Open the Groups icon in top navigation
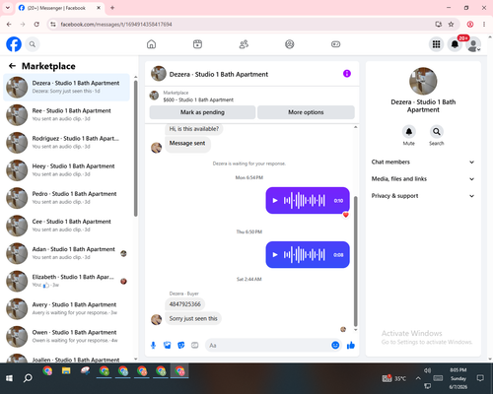 coord(290,44)
